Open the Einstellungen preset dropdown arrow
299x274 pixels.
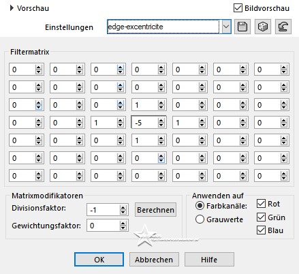pos(226,27)
